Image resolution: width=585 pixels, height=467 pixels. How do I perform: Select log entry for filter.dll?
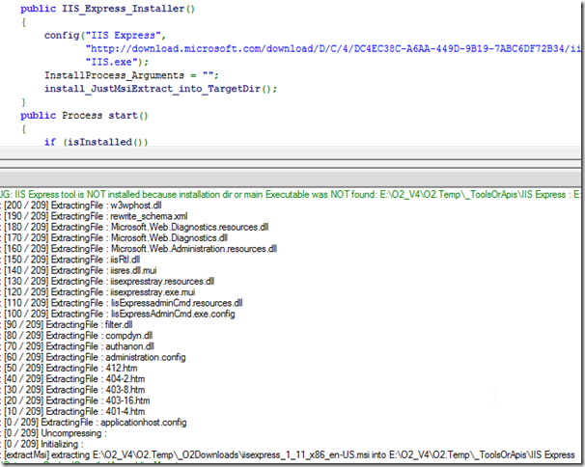click(x=68, y=324)
